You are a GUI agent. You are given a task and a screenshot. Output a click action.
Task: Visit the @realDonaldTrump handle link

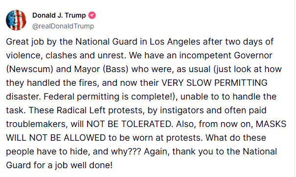pyautogui.click(x=63, y=26)
